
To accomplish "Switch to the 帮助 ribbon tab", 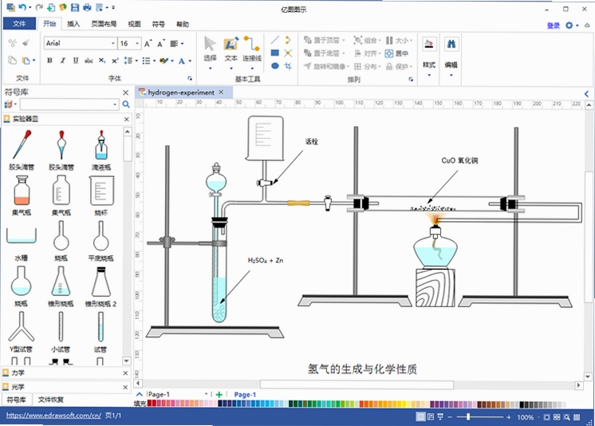I will [x=183, y=24].
